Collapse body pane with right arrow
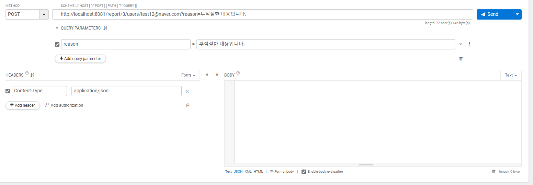 coord(217,75)
